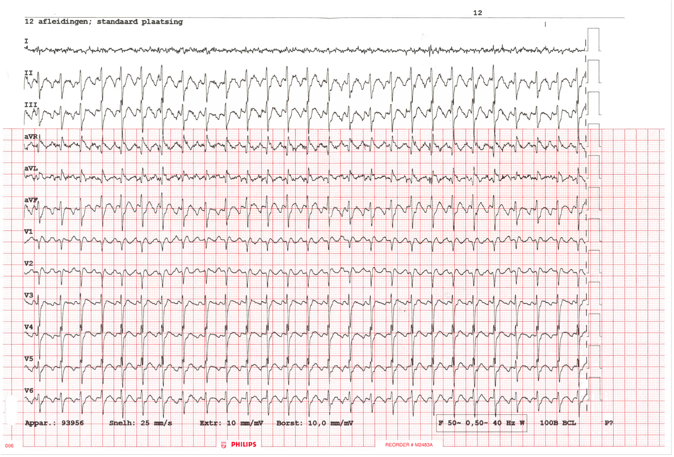Select the aVR lead label
Viewport: 674px width, 457px height.
click(x=31, y=137)
